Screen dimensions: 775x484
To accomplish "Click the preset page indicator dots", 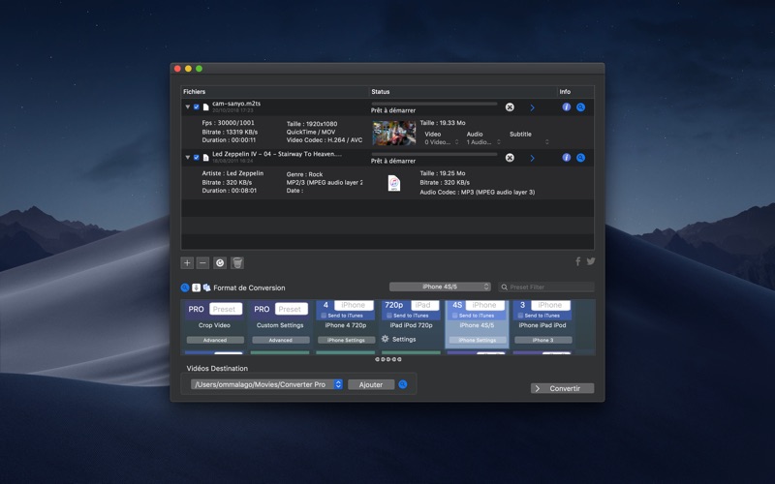I will pyautogui.click(x=388, y=359).
